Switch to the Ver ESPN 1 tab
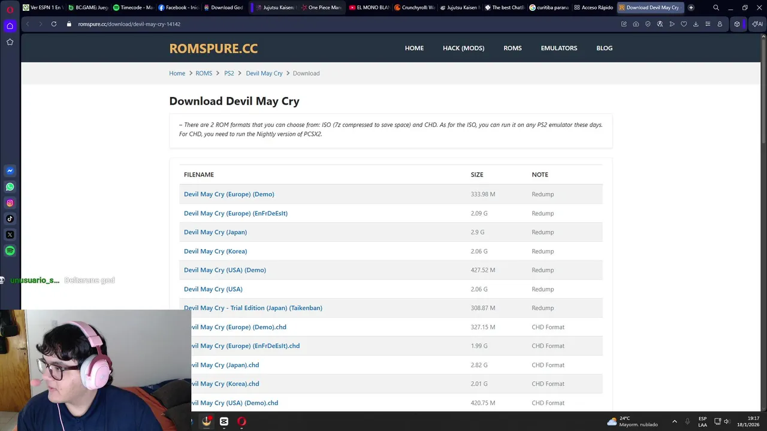This screenshot has height=431, width=767. click(x=43, y=8)
